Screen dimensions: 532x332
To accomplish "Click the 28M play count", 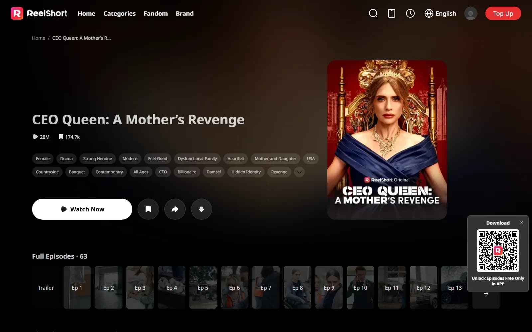I will click(x=41, y=137).
